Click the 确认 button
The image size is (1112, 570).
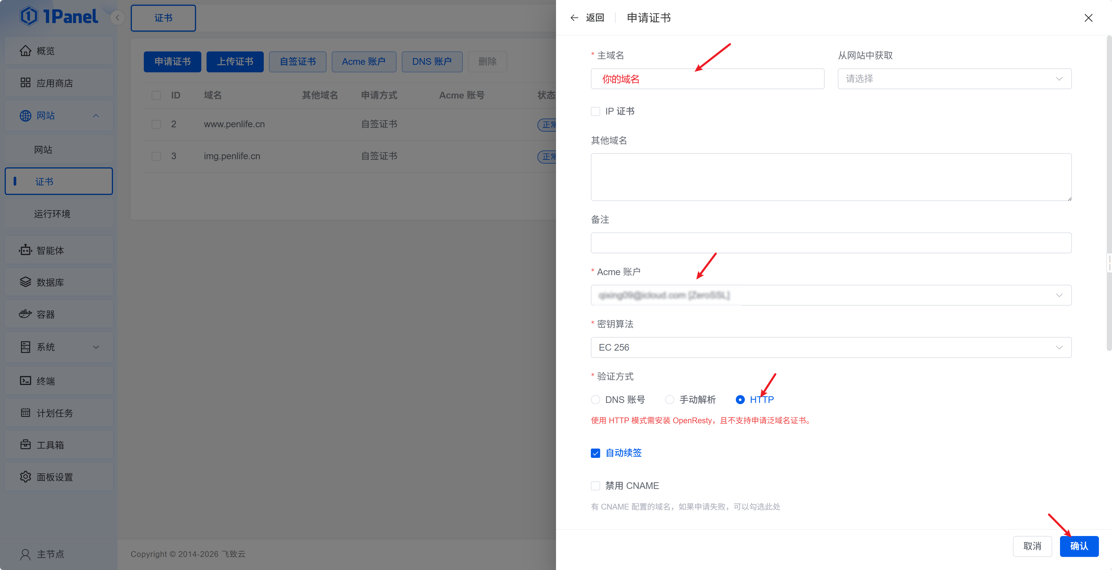coord(1079,546)
